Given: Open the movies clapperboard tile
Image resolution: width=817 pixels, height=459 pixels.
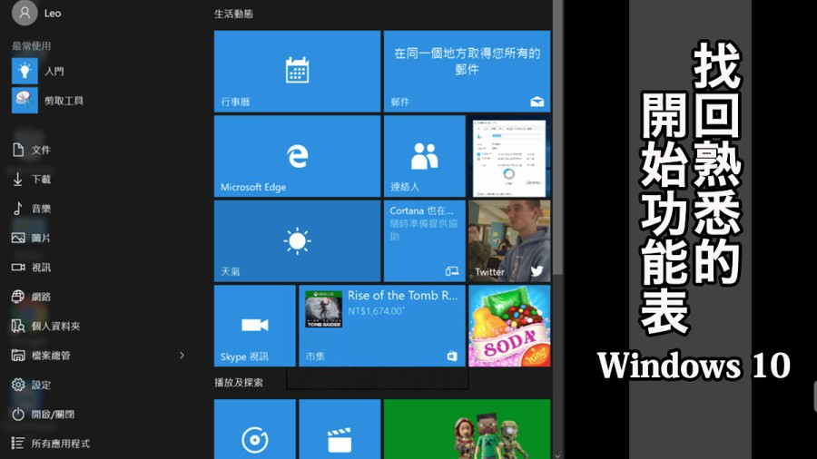Looking at the screenshot, I should (340, 429).
